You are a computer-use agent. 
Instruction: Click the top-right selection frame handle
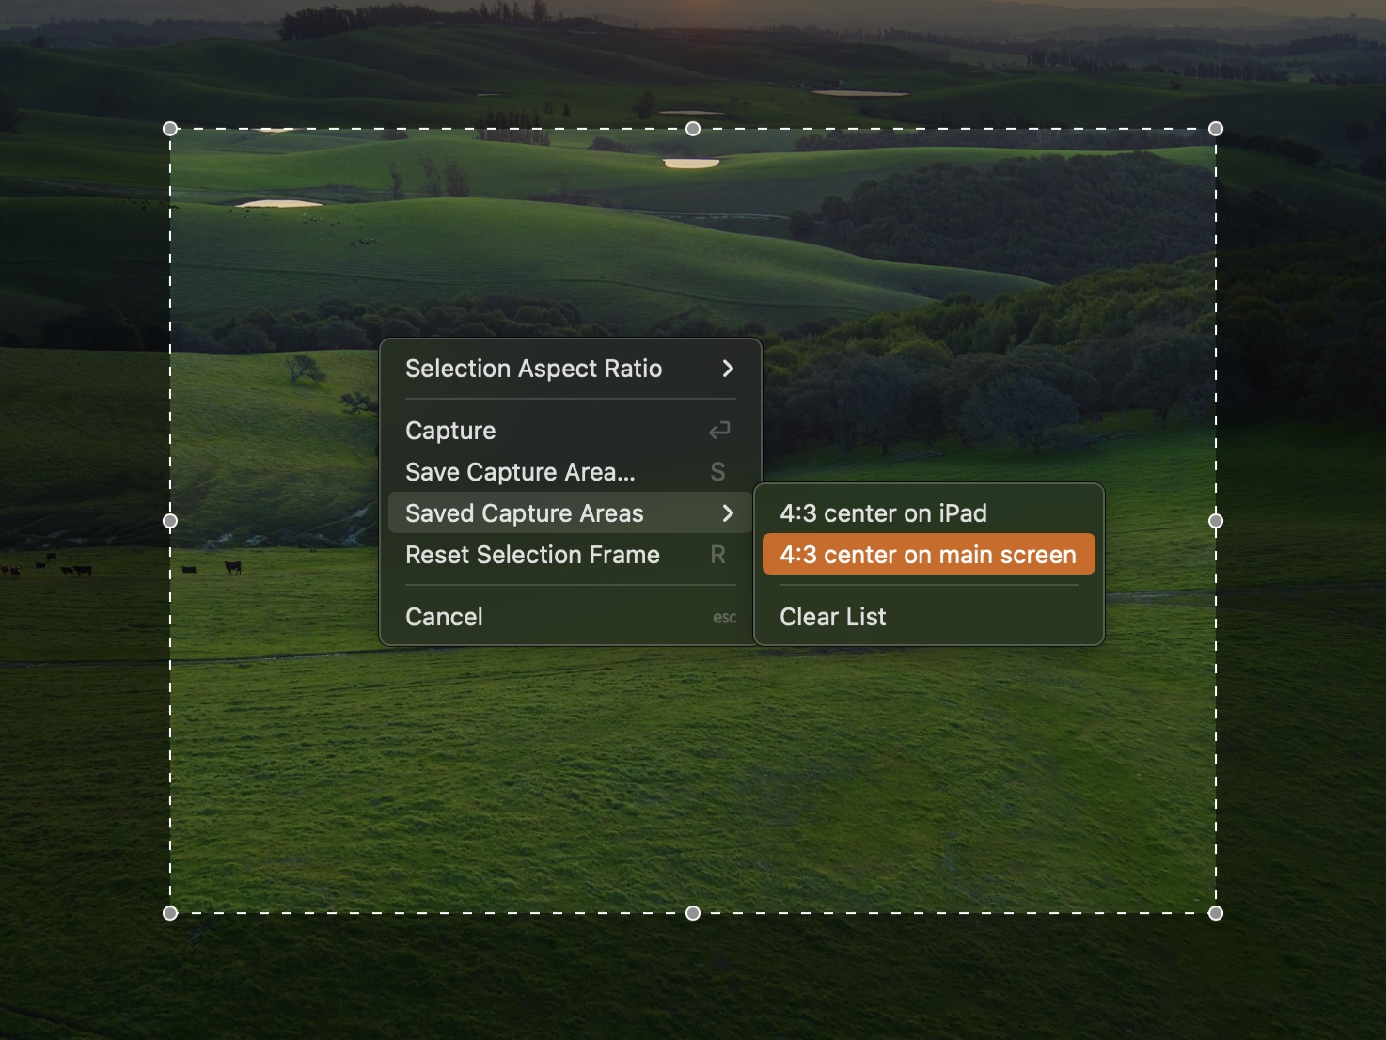1216,129
